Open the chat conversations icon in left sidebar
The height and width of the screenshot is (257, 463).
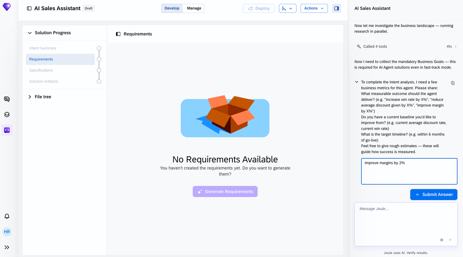[x=7, y=99]
